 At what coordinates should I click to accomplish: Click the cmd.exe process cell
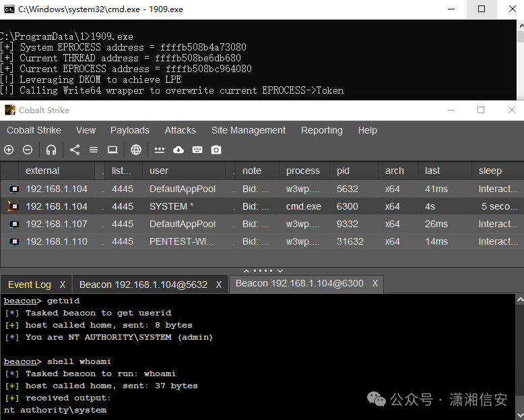coord(304,207)
